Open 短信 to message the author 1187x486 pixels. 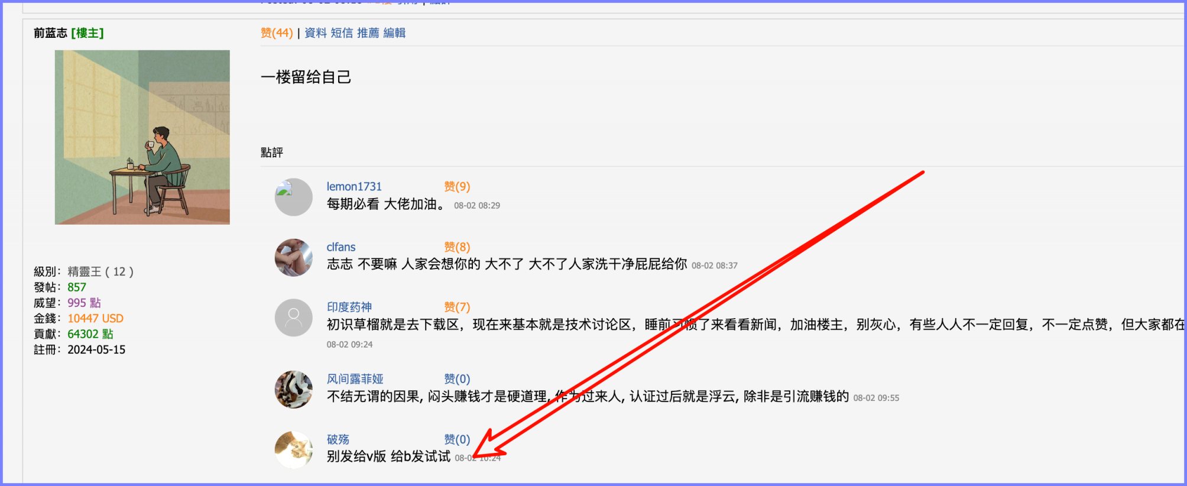342,33
